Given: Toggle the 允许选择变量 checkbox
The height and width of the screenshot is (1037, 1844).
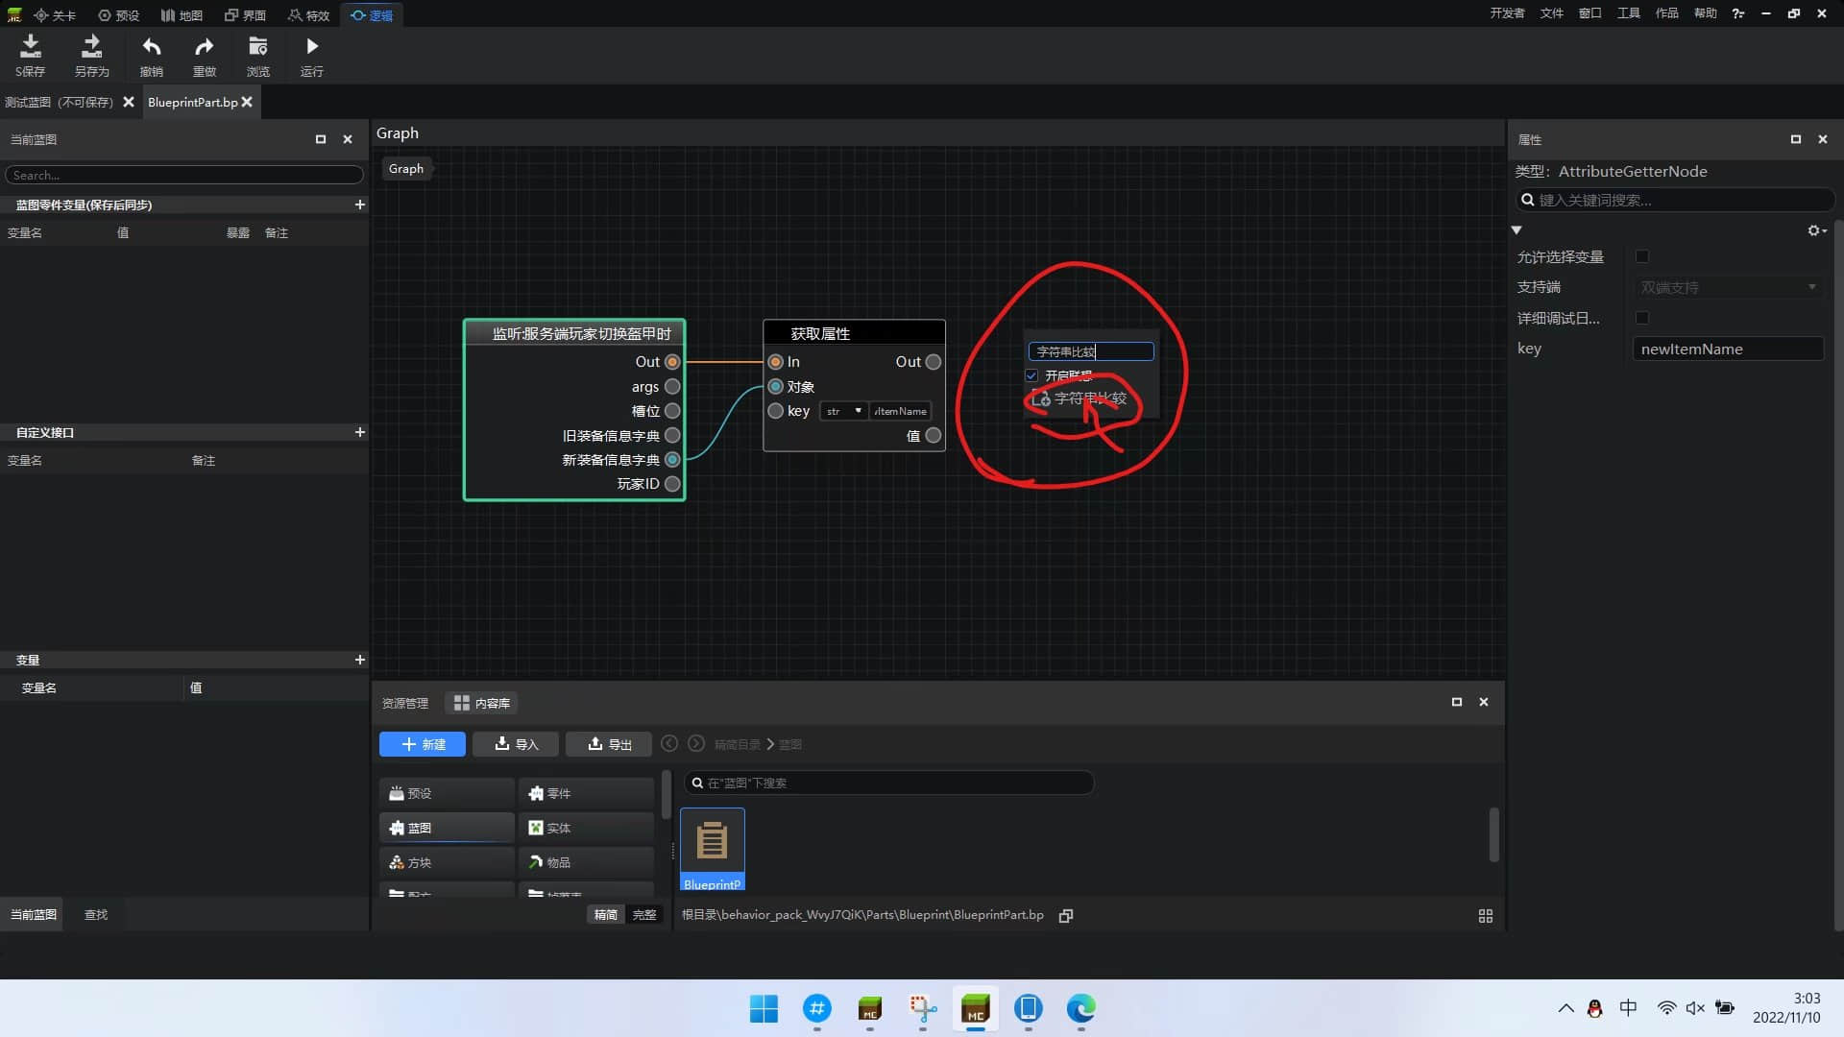Looking at the screenshot, I should pos(1642,256).
